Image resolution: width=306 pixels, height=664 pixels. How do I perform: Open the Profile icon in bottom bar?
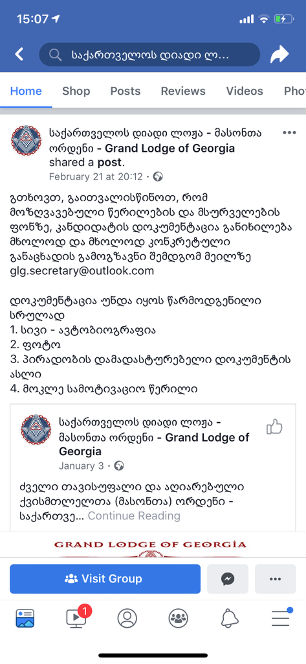[127, 619]
